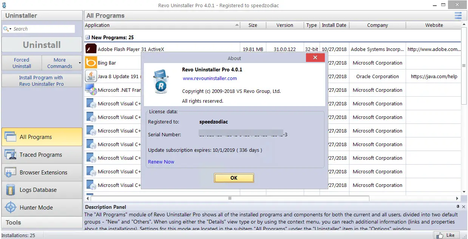Image resolution: width=468 pixels, height=239 pixels.
Task: Close the About dialog with the red X
Action: tap(315, 58)
